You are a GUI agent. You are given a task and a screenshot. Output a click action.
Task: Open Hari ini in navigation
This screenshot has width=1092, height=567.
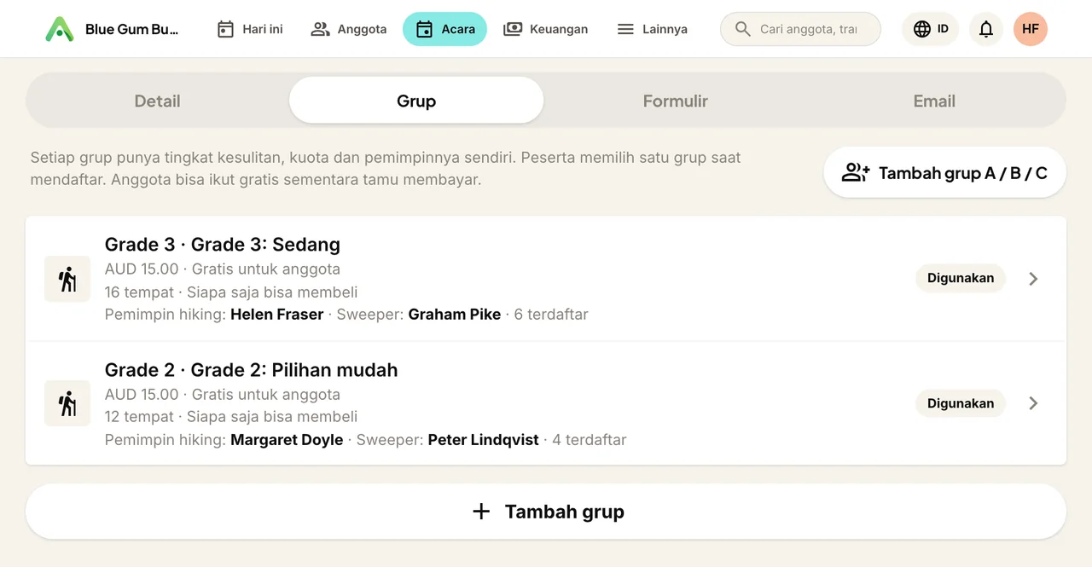point(250,29)
